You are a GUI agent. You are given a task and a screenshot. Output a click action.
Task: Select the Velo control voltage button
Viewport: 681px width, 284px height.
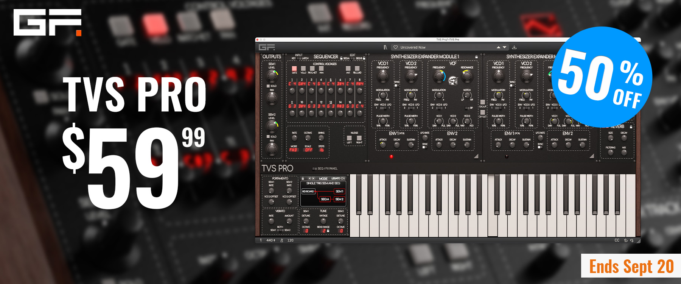(303, 68)
